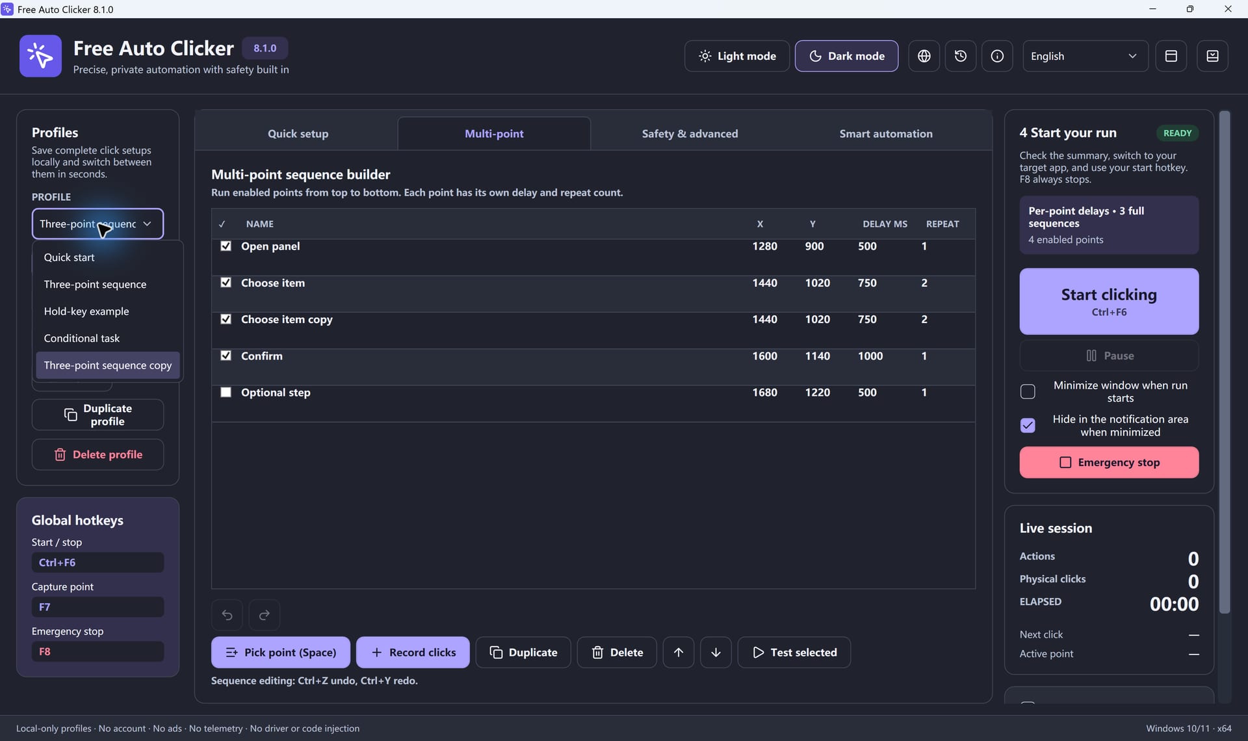Image resolution: width=1248 pixels, height=741 pixels.
Task: Click the Optional step row name
Action: [x=276, y=392]
